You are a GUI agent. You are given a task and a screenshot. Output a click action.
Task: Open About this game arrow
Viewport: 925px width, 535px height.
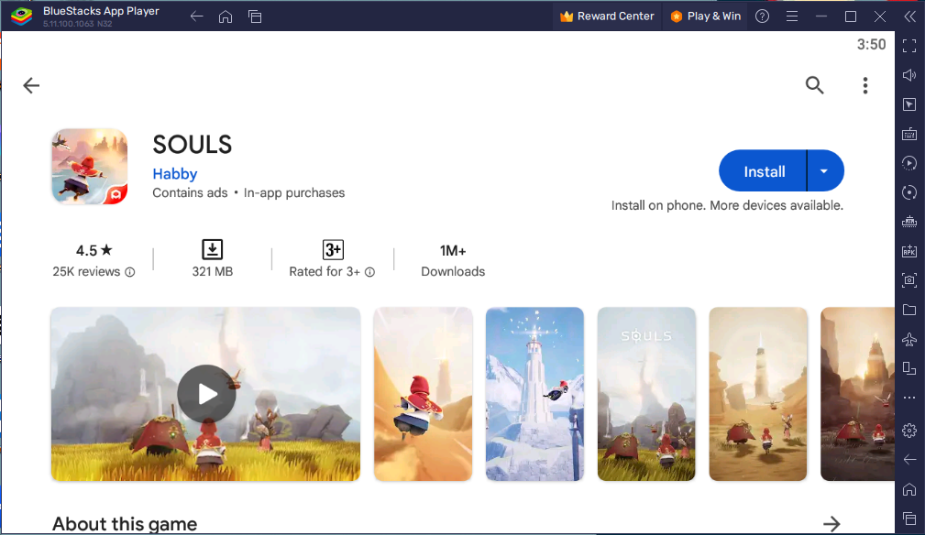point(831,523)
